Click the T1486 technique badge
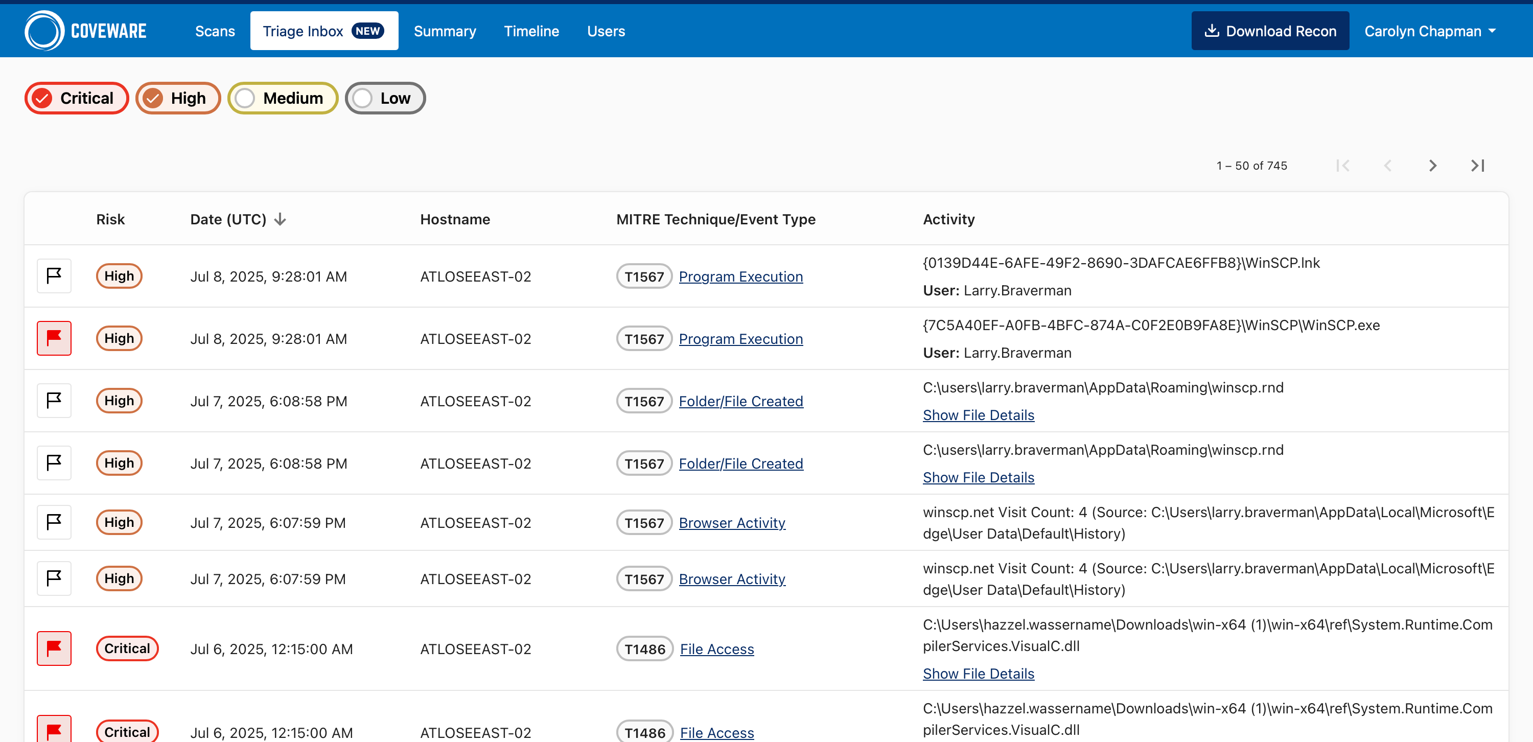 tap(644, 649)
